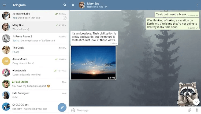The height and width of the screenshot is (114, 201).
Task: Click Paul Steller's avatar
Action: 6,84
